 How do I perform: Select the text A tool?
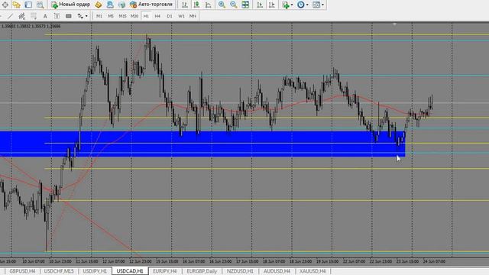(45, 16)
